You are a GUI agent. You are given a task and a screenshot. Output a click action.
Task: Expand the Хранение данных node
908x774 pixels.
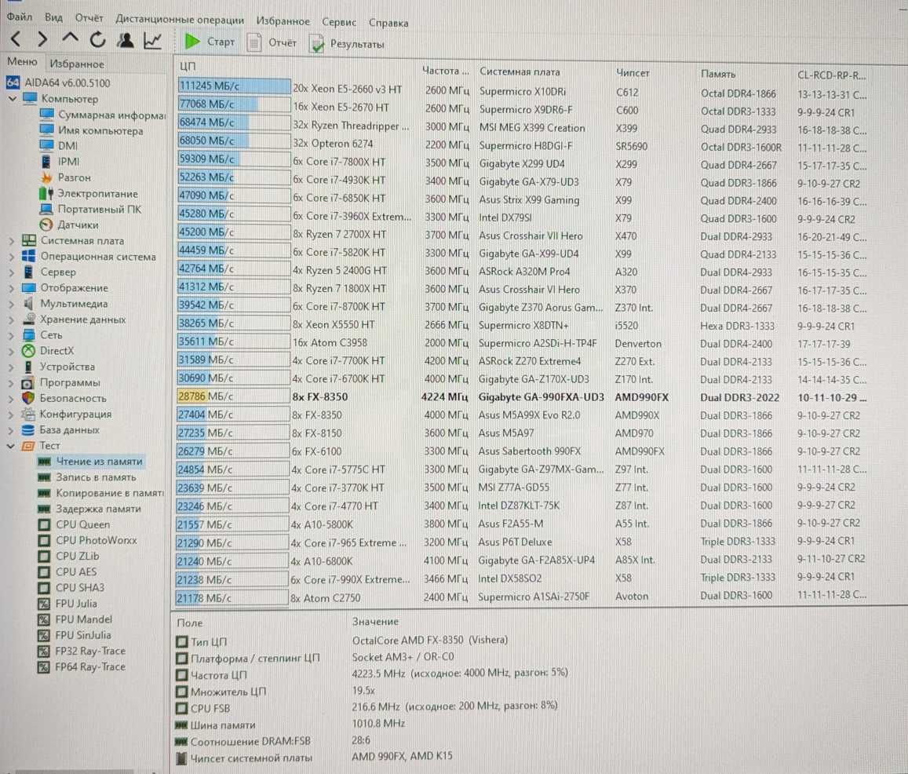point(12,319)
